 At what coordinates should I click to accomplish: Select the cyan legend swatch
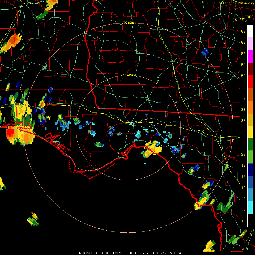tap(250, 208)
